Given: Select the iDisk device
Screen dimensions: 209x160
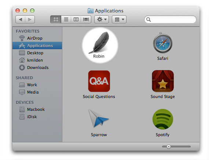Looking at the screenshot, I should (37, 117).
